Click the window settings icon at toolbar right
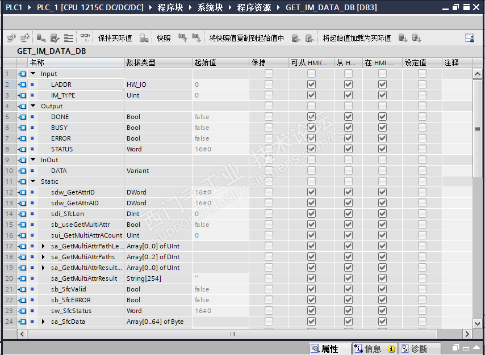Screen dimensions: 485x355 pyautogui.click(x=470, y=38)
